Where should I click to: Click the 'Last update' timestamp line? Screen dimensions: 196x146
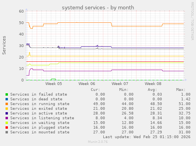coord(147,137)
